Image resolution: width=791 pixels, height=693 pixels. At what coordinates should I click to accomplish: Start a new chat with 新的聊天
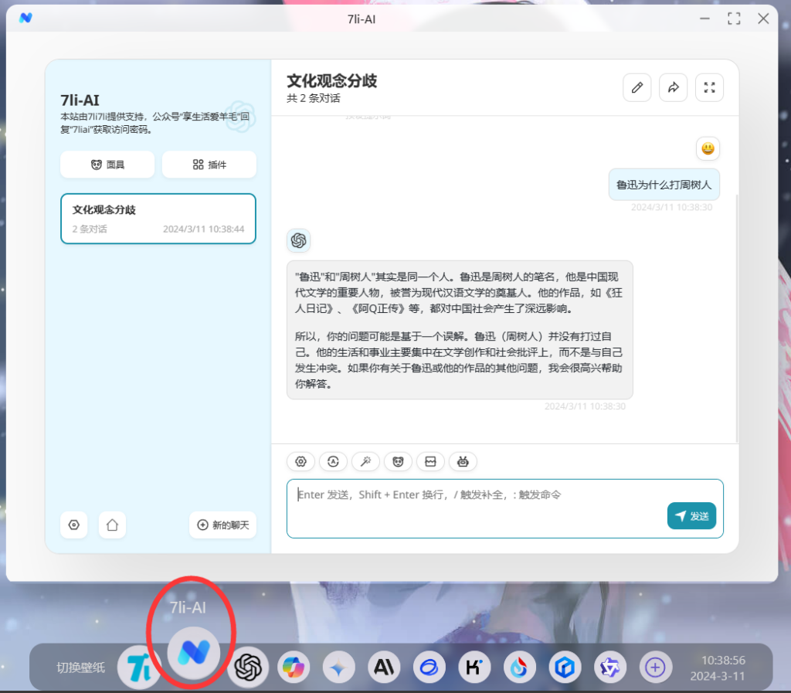point(223,525)
